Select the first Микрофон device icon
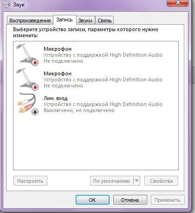This screenshot has width=195, height=213. [27, 54]
